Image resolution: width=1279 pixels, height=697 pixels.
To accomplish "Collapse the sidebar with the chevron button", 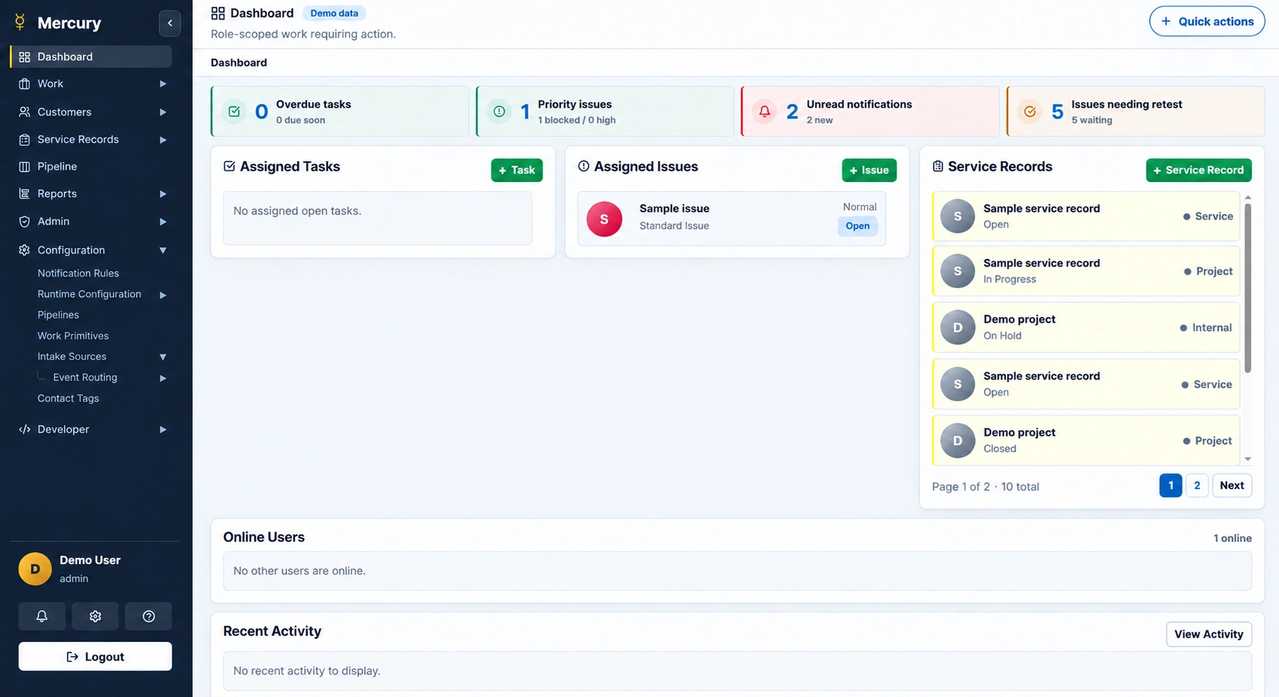I will 170,23.
